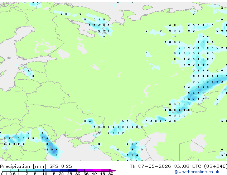
Task: Click the 'Precipitation [mm]' title text
Action: click(23, 166)
